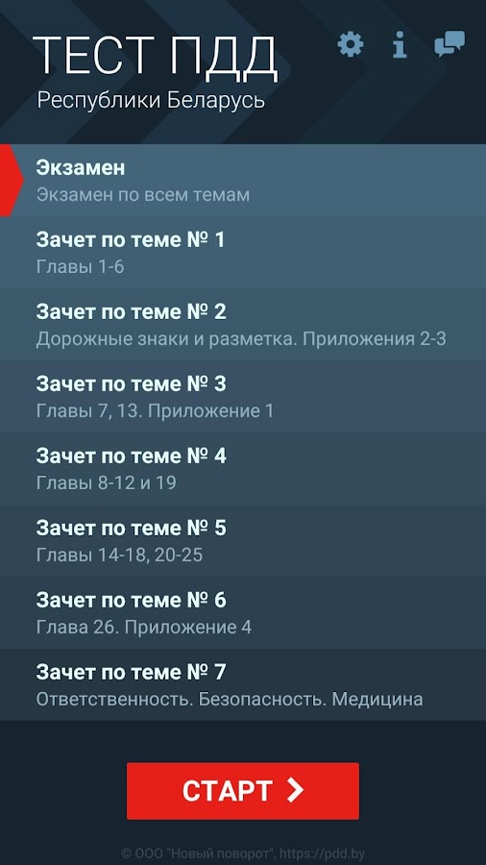486x865 pixels.
Task: Open Зачет по теме № 4
Action: 243,468
